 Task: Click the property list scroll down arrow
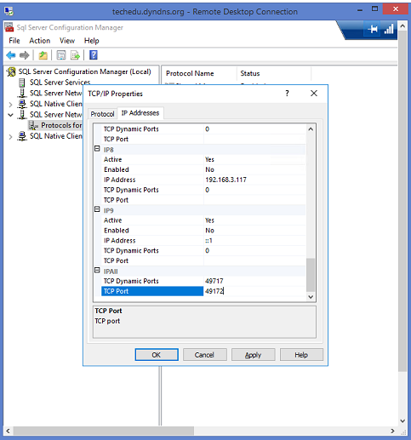pos(311,297)
